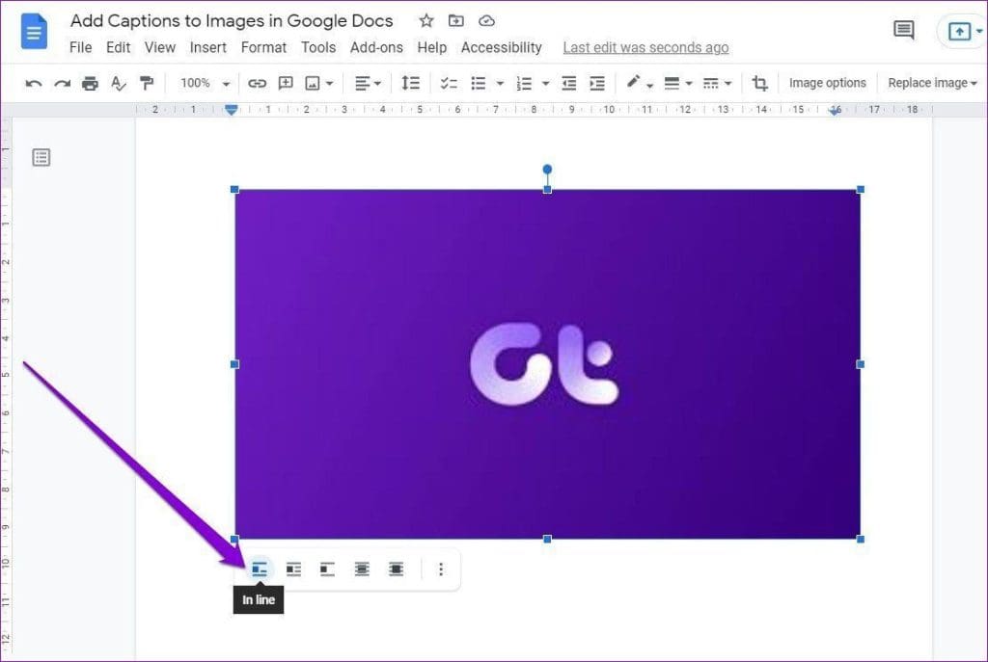Keep the In line layout selected
The image size is (988, 662).
tap(259, 569)
